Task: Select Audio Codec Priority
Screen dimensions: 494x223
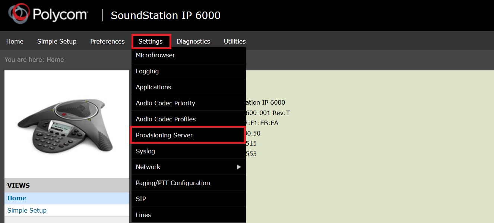Action: click(189, 103)
